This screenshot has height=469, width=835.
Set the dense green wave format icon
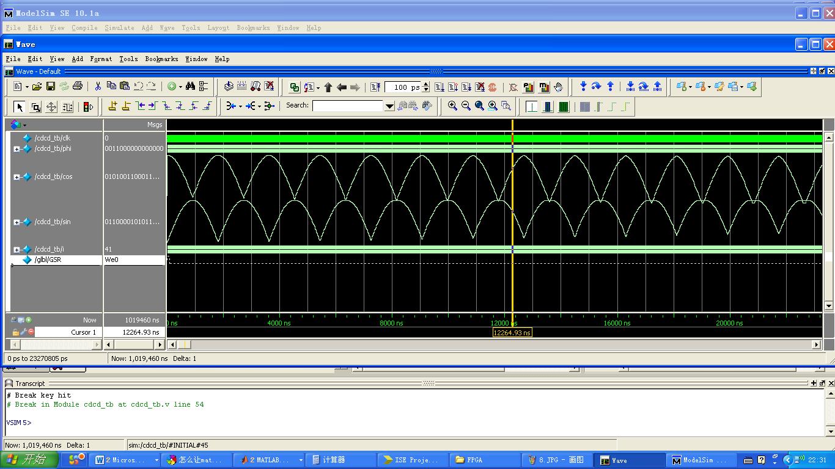pyautogui.click(x=564, y=107)
